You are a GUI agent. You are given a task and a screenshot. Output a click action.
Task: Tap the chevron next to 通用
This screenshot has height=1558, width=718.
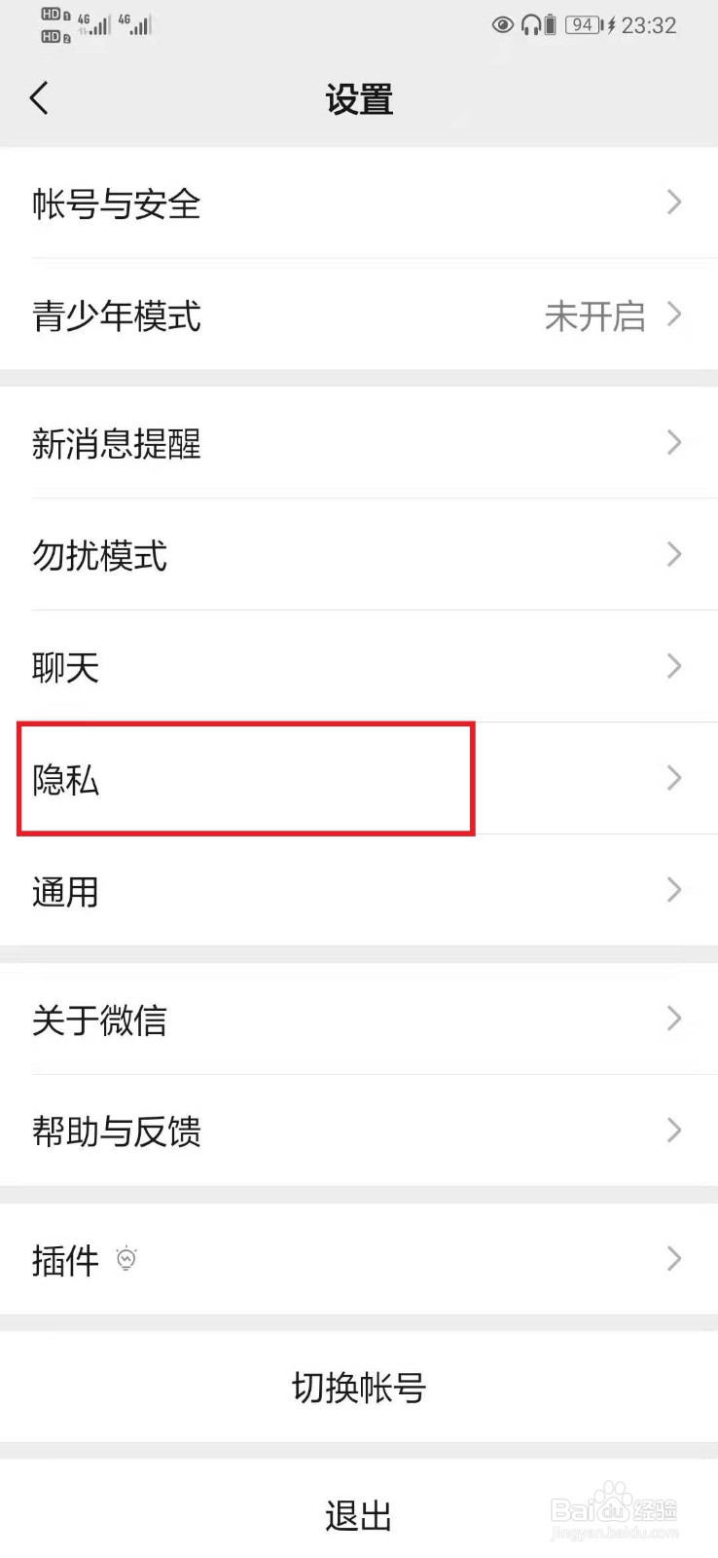click(x=674, y=890)
